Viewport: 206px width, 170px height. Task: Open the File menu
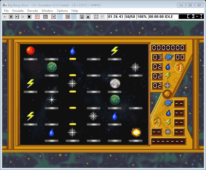coord(6,11)
